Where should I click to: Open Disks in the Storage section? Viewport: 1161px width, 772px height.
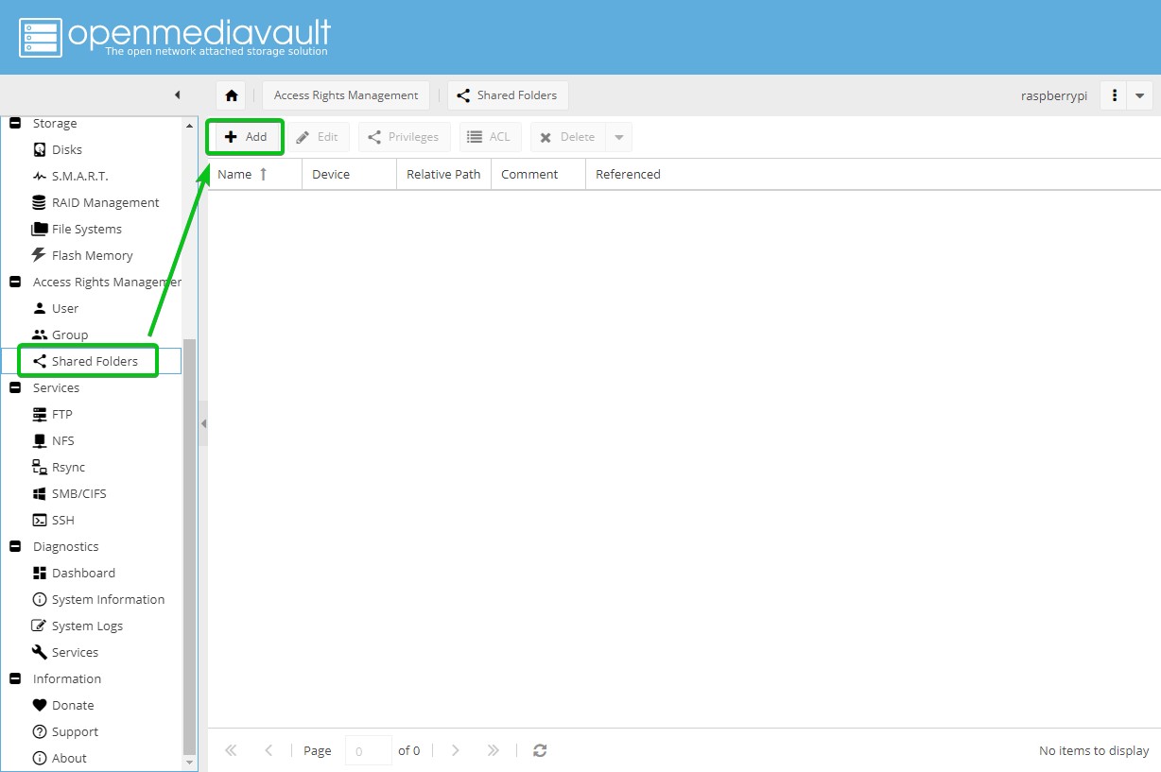[x=66, y=149]
